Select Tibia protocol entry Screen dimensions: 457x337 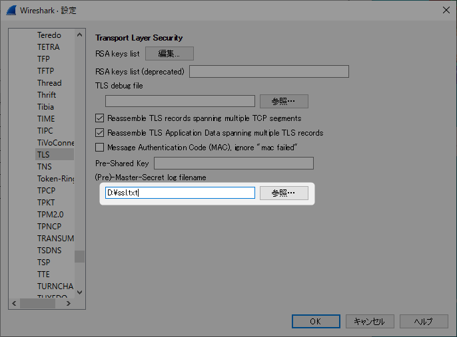click(x=45, y=107)
